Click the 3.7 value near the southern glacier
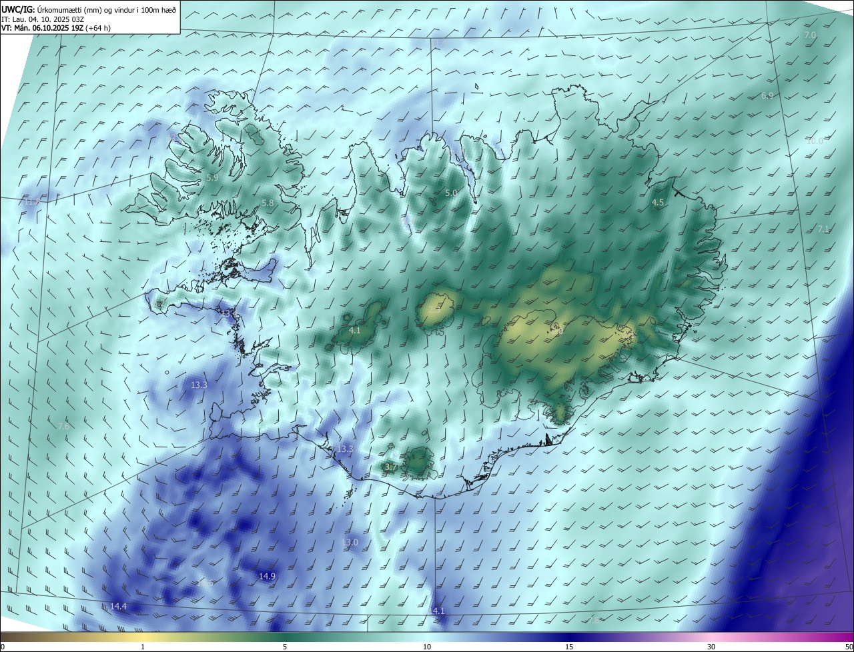The image size is (854, 652). coord(391,467)
